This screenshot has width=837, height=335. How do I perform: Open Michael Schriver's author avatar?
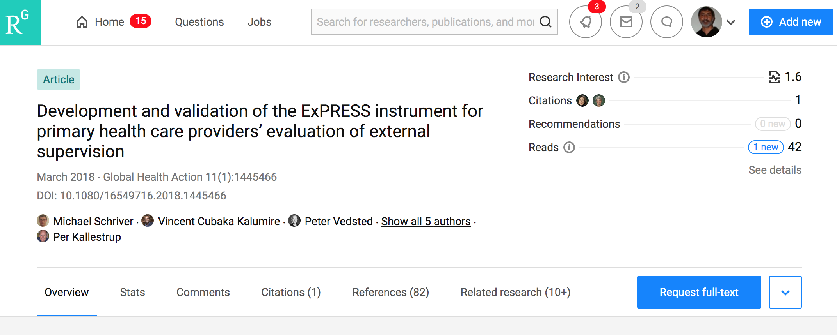coord(43,220)
